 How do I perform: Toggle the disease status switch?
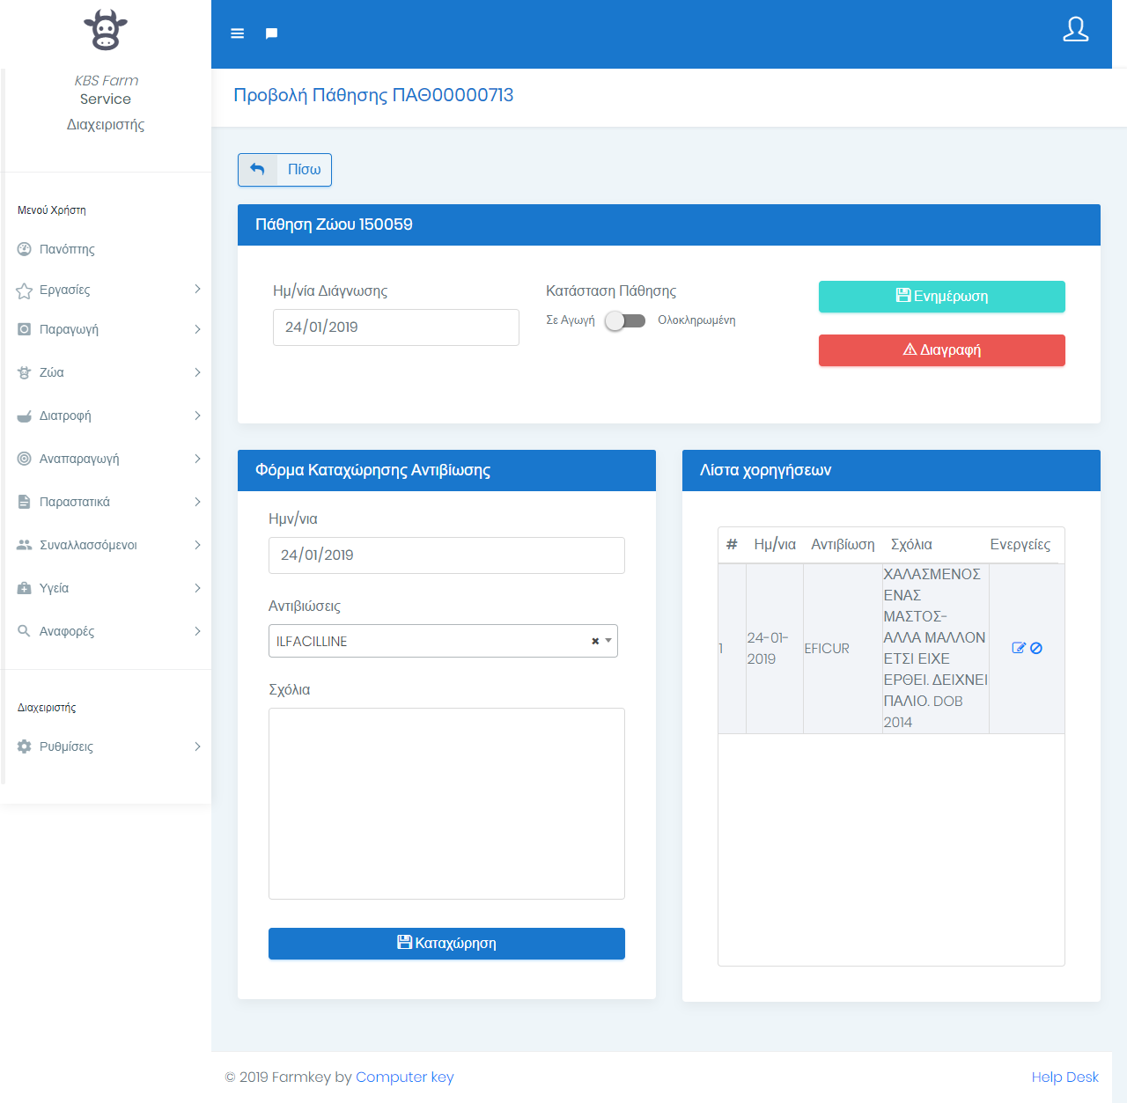point(626,320)
